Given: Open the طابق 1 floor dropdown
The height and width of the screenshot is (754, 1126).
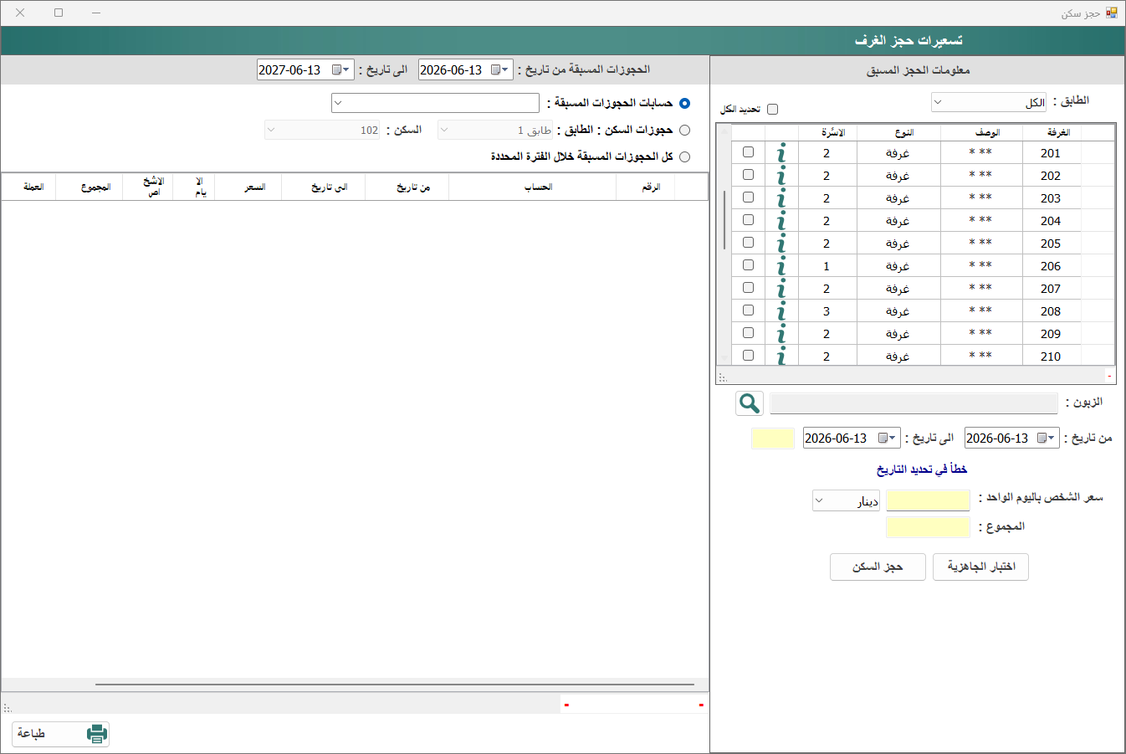Looking at the screenshot, I should (x=495, y=130).
